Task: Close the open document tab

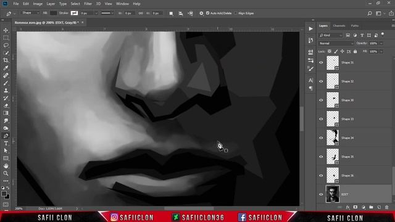Action: 82,23
